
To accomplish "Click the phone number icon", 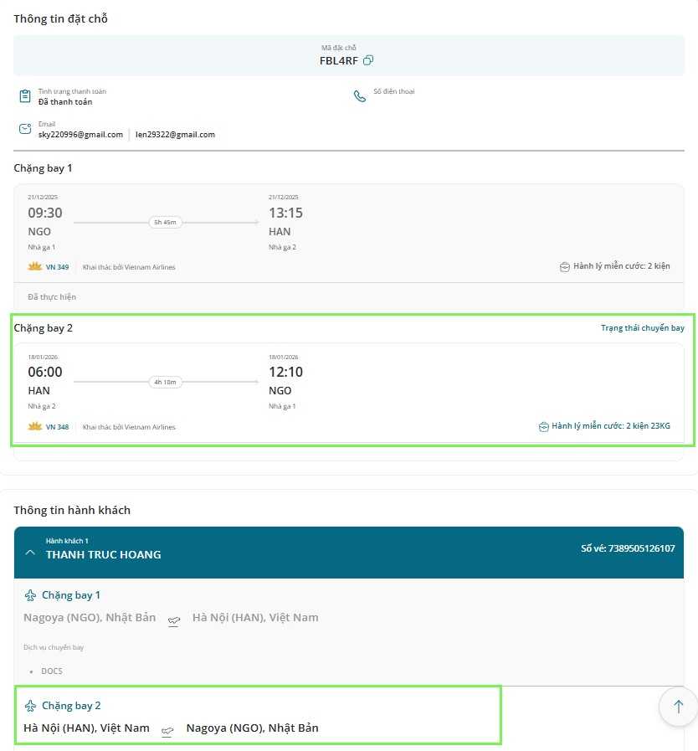I will pyautogui.click(x=360, y=96).
